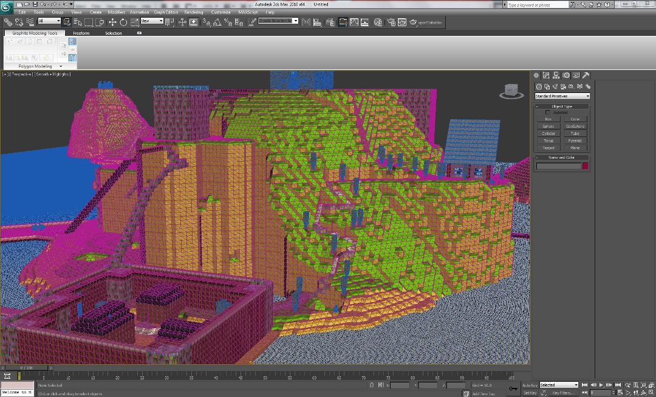Open the Modify panel tab
Image resolution: width=656 pixels, height=397 pixels.
pos(546,75)
